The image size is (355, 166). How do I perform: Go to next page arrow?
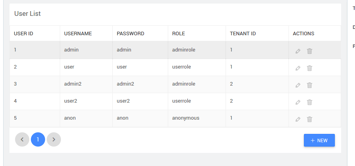(54, 139)
